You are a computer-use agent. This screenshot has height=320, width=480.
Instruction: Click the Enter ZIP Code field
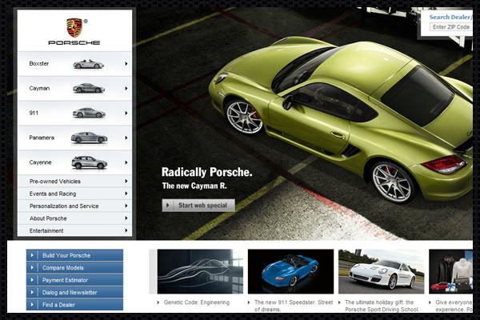click(x=450, y=27)
